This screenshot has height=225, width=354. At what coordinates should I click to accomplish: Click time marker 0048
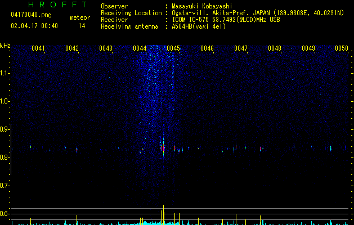pos(275,48)
